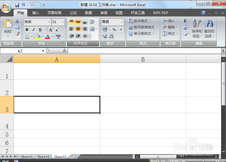Expand the formula bar chevron
Screen dimensions: 226x162
[223, 51]
